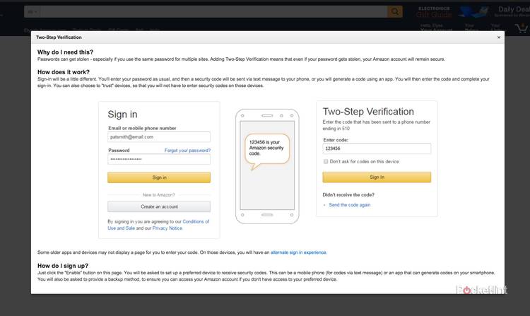Follow the 'Forgot your password?' link
Screen dimensions: 530x316
(187, 151)
